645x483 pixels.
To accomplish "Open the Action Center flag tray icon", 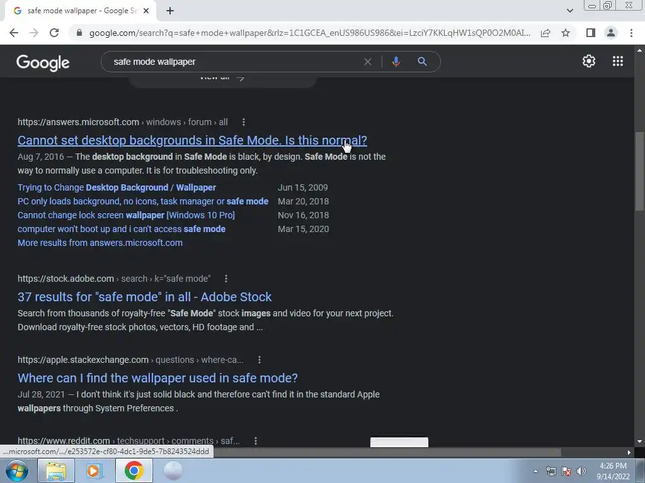I will tap(566, 471).
